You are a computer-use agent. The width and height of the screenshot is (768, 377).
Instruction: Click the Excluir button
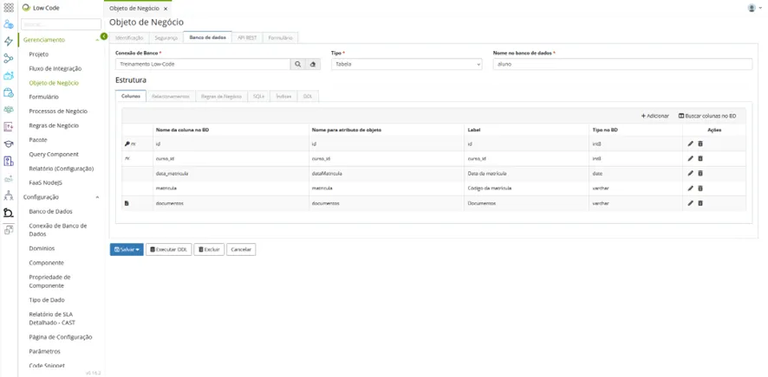(x=209, y=250)
